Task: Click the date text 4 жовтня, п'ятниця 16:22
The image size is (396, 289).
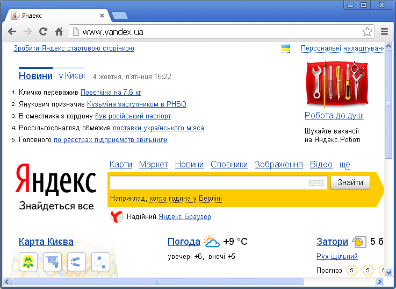Action: pos(132,76)
